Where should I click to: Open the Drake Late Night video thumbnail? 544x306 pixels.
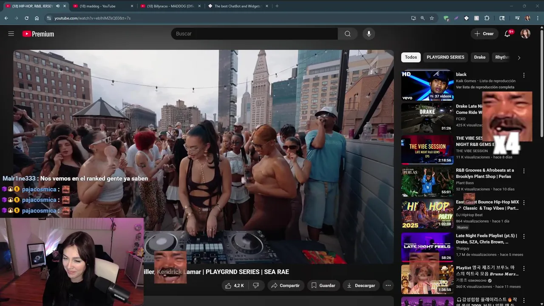427,117
